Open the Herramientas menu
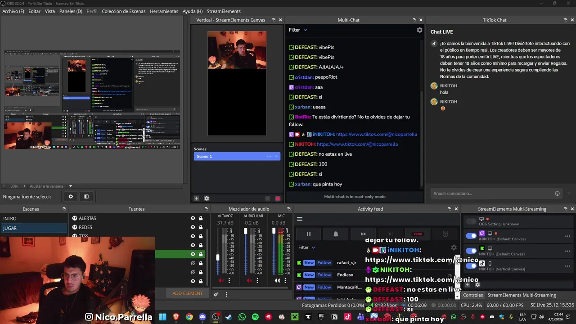Viewport: 576px width, 324px height. click(x=164, y=11)
